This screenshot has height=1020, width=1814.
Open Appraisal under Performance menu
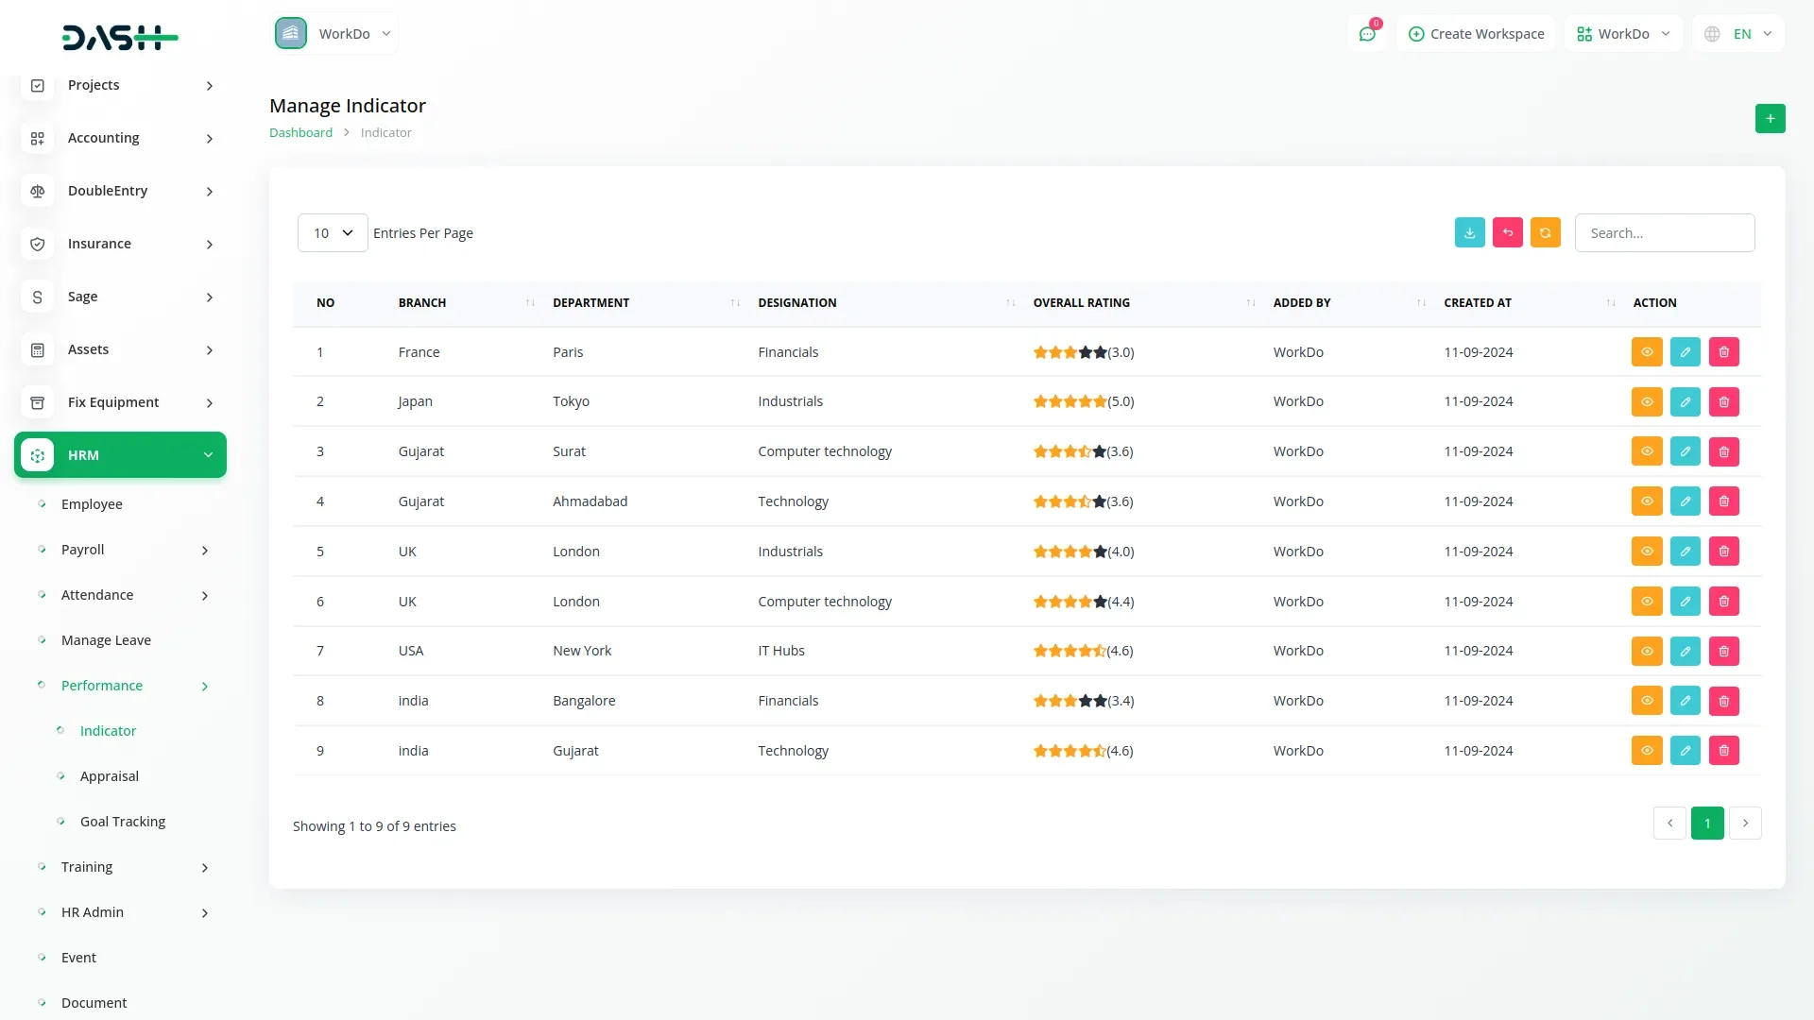point(110,776)
